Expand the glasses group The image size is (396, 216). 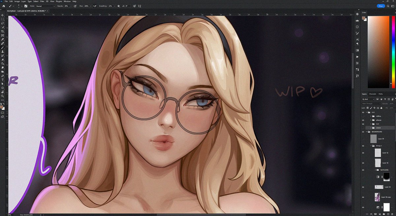pos(371,120)
